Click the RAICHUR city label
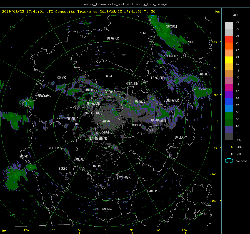This screenshot has width=250, height=234. (x=204, y=74)
